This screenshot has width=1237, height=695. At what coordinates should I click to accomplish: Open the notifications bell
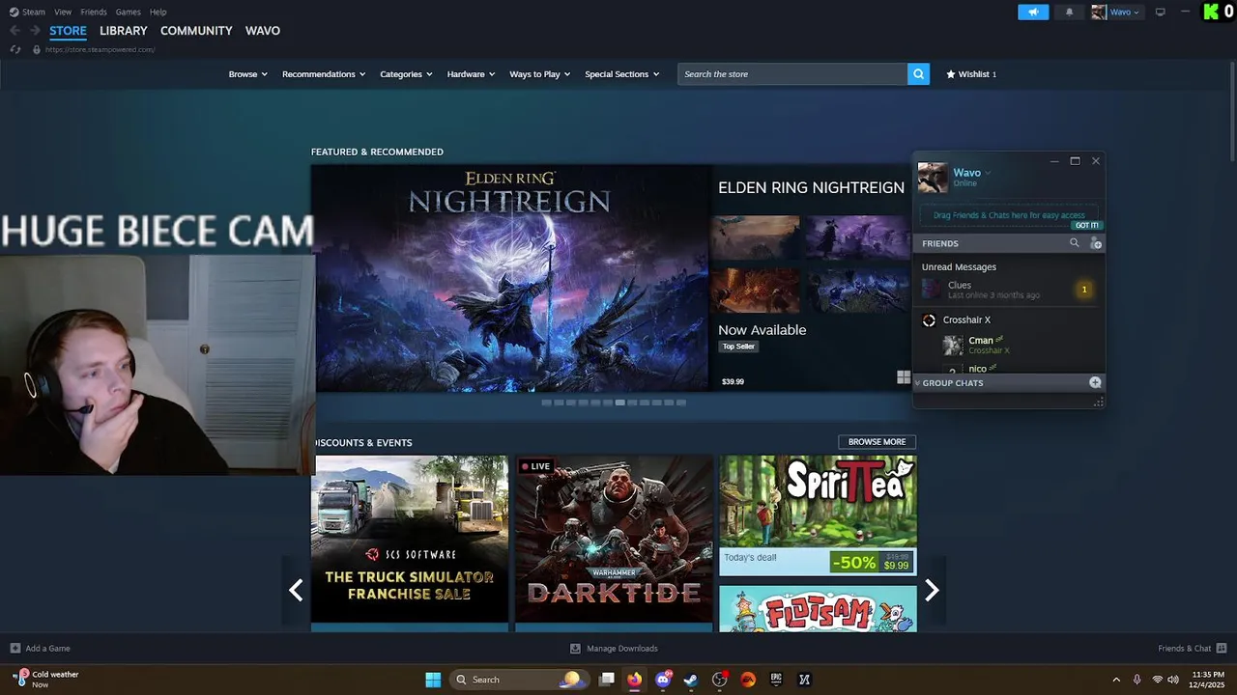click(1069, 12)
